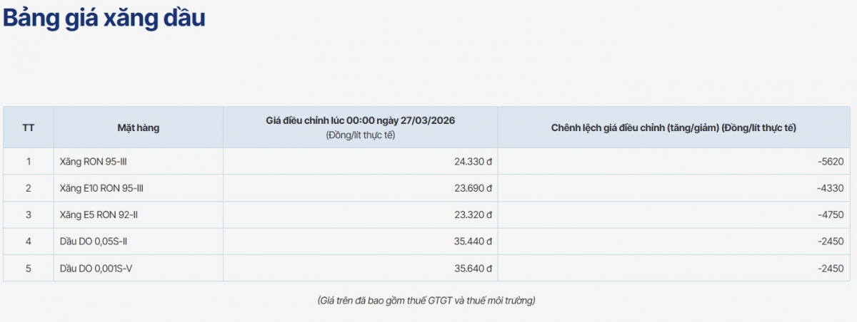The width and height of the screenshot is (857, 322).
Task: Click the 23.320 đ price value
Action: (x=473, y=214)
